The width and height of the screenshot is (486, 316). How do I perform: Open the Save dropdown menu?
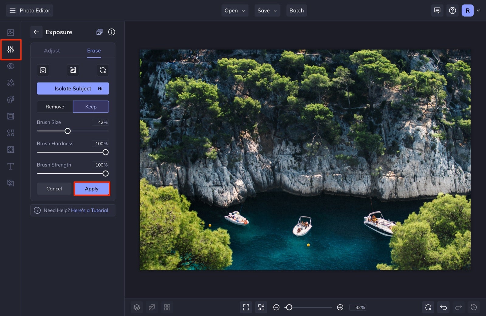coord(267,10)
